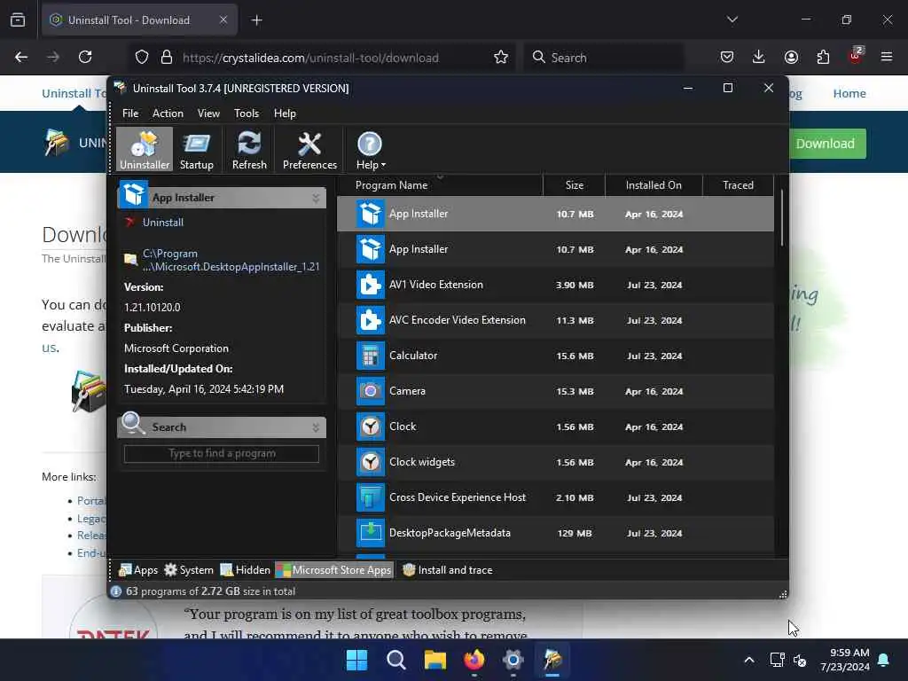Open File Explorer from taskbar
This screenshot has height=681, width=908.
click(434, 660)
